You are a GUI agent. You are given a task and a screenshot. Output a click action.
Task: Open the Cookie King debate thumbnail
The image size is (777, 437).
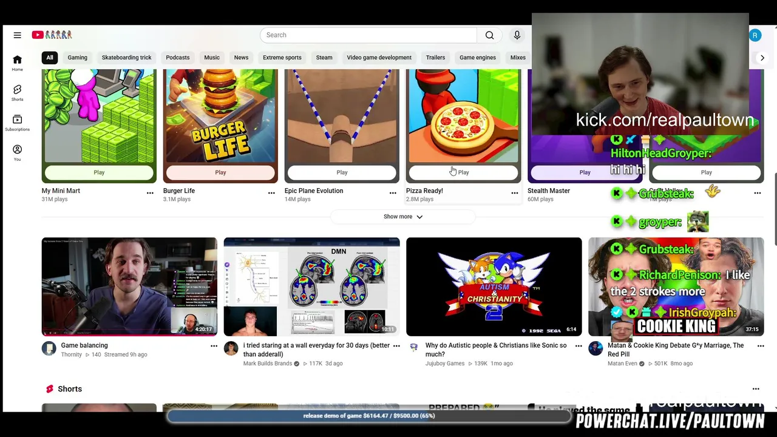676,286
